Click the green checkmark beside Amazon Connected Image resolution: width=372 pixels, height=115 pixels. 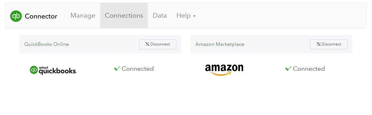coord(288,69)
